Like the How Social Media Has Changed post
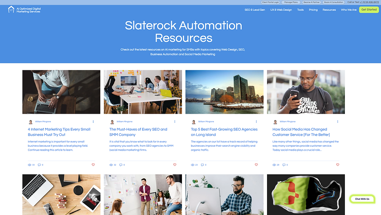Viewport: 381px width, 215px height. (337, 165)
